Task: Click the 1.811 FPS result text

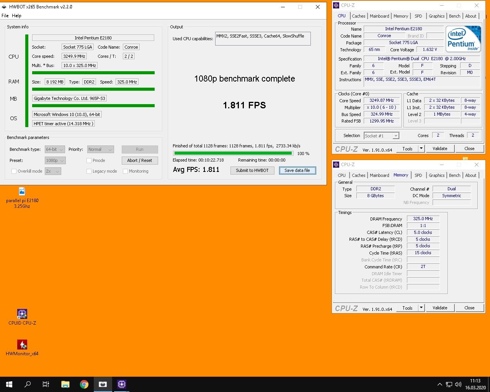Action: click(244, 105)
